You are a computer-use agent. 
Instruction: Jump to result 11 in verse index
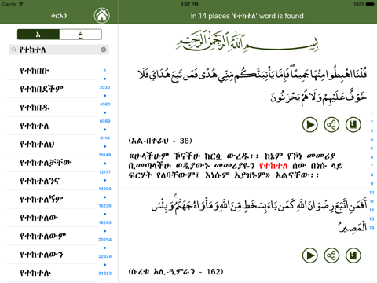pos(372,201)
